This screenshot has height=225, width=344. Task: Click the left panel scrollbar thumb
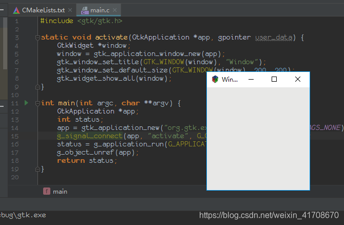point(5,44)
